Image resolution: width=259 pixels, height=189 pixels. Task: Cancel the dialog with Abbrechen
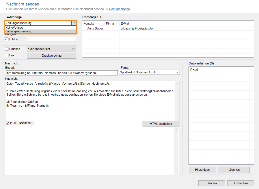pos(240,183)
